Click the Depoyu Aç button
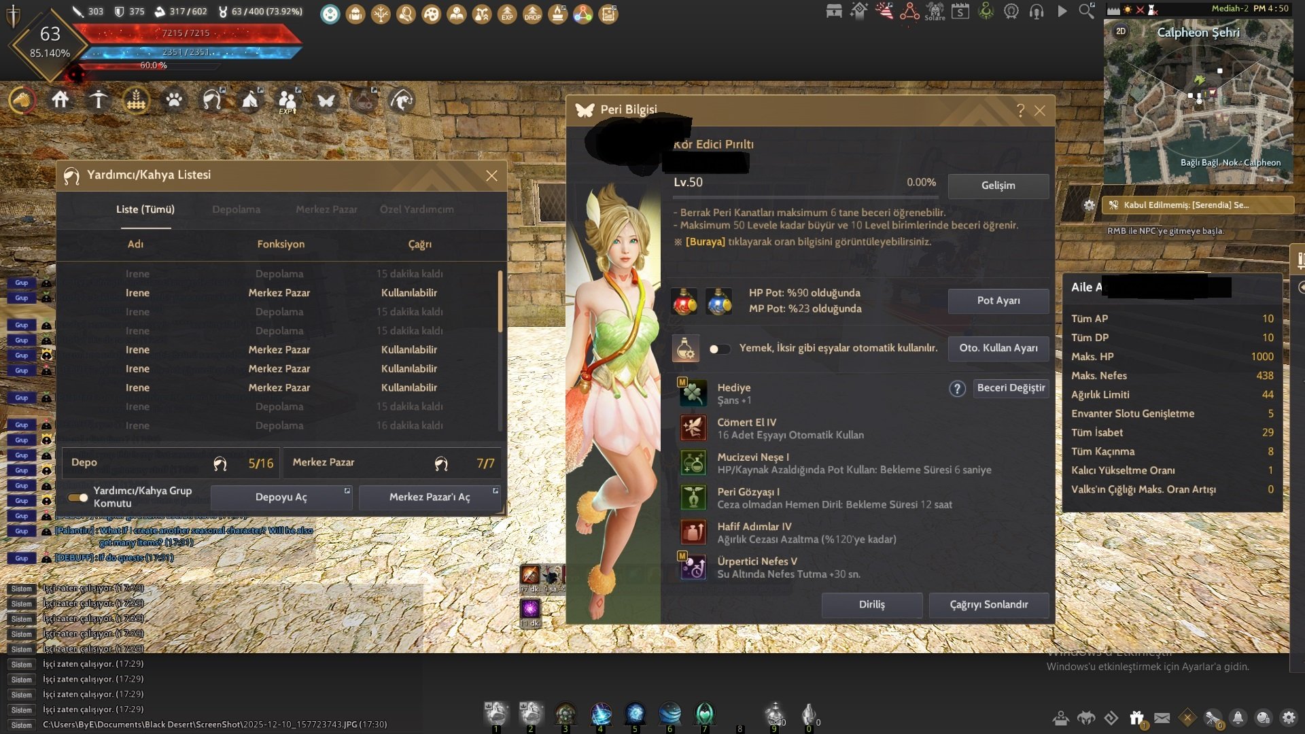This screenshot has width=1305, height=734. pyautogui.click(x=281, y=497)
